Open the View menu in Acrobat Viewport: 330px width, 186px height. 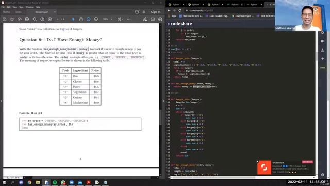point(15,7)
